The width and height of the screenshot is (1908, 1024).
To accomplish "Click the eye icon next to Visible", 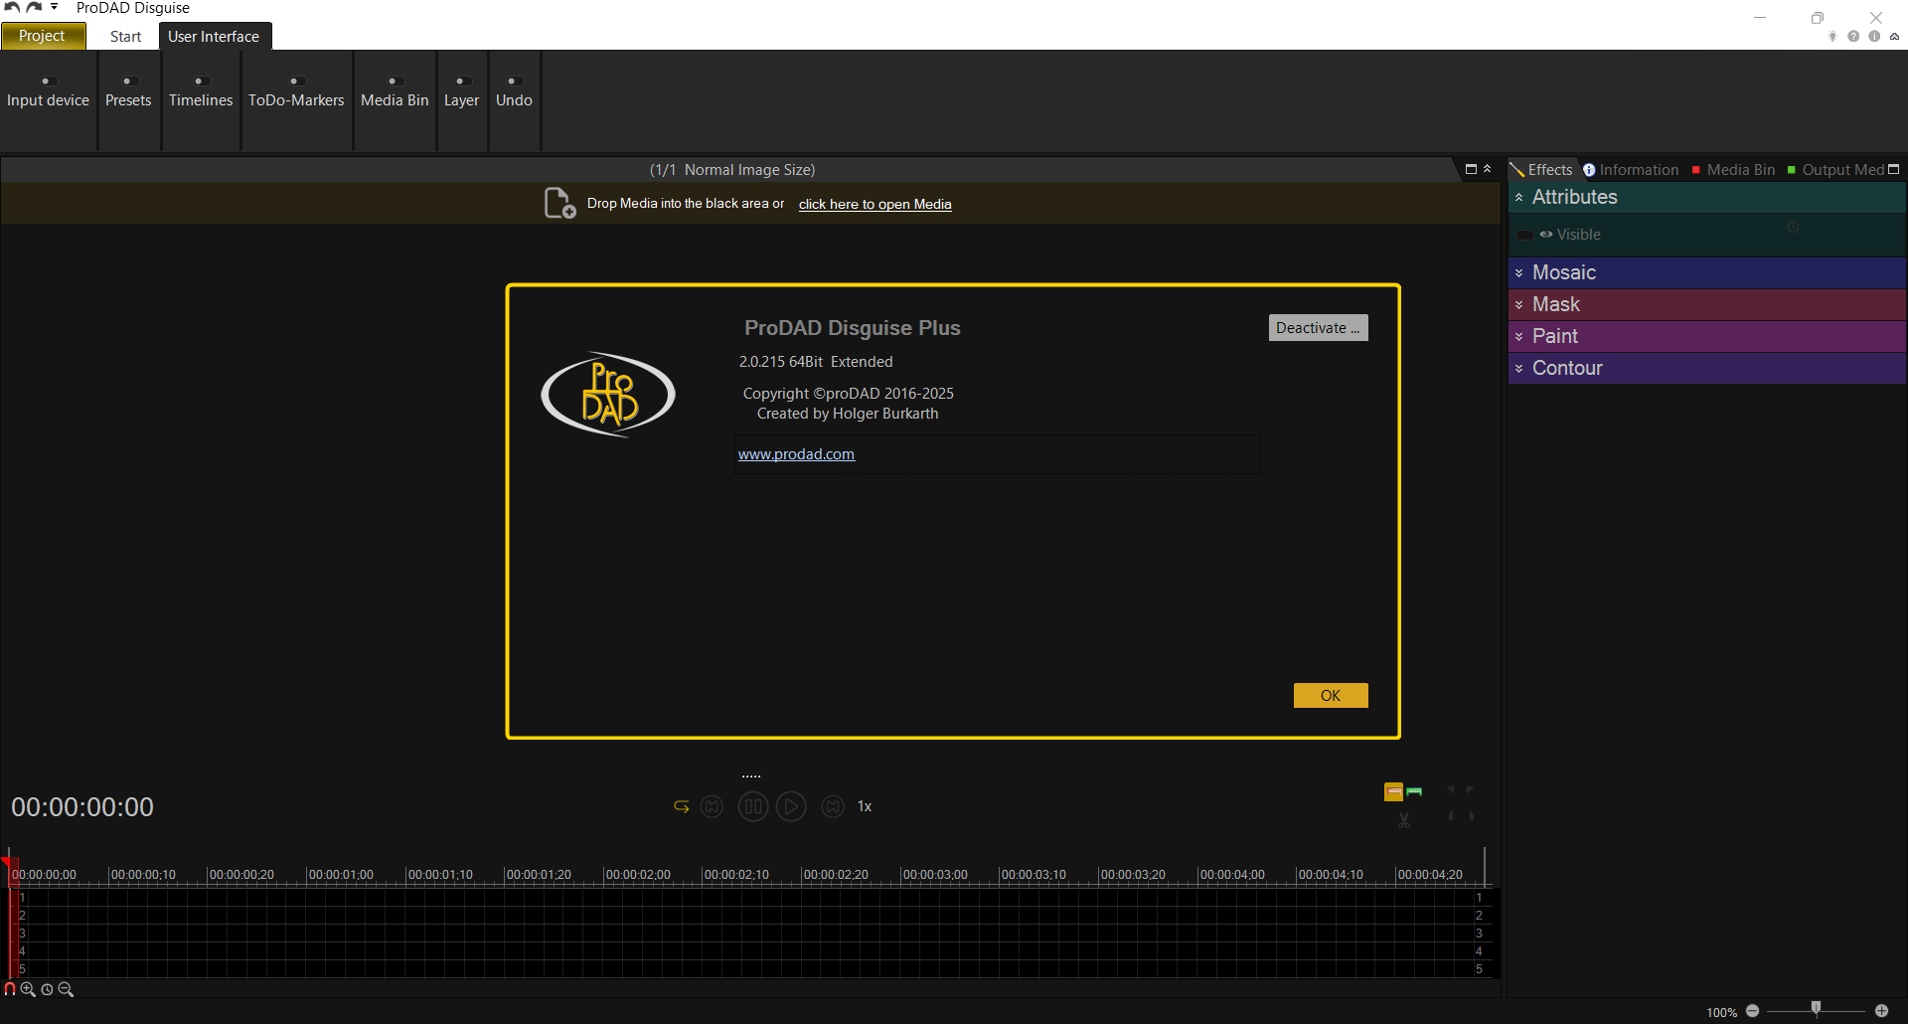I will (x=1546, y=235).
